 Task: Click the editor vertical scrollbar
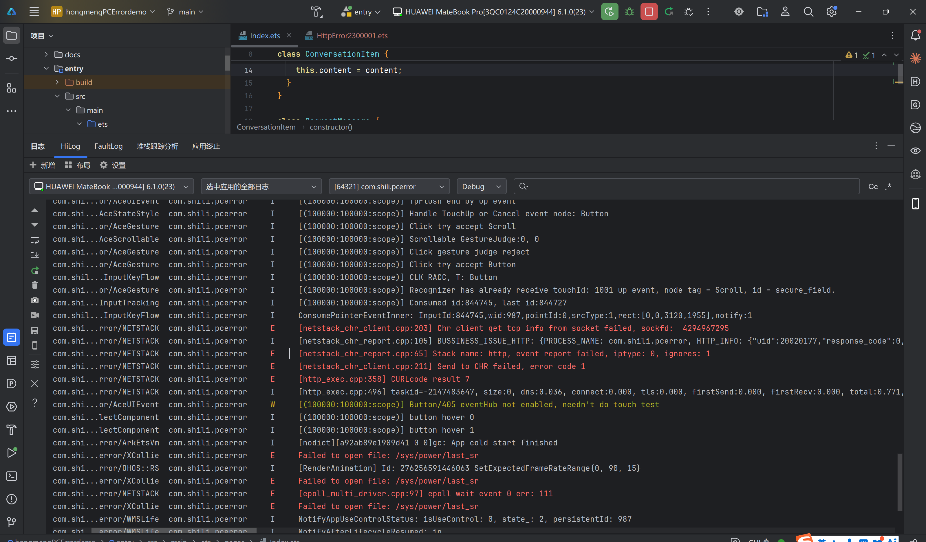tap(900, 73)
